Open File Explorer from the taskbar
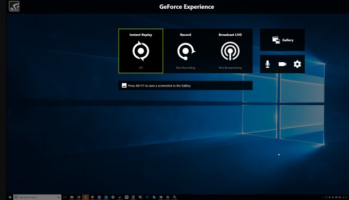Image resolution: width=349 pixels, height=200 pixels. tap(72, 197)
